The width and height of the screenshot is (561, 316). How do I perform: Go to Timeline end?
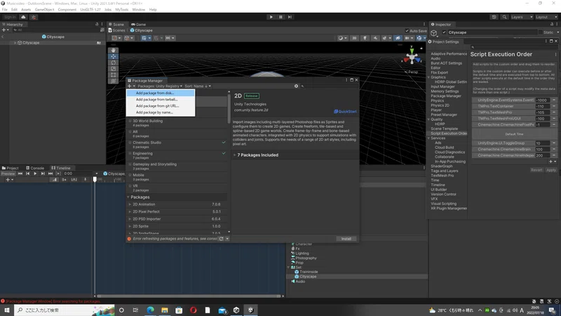tap(50, 173)
